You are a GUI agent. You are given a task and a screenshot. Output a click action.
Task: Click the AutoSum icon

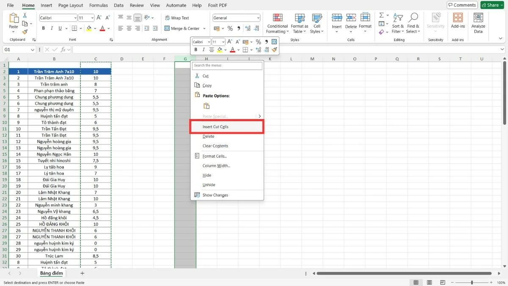tap(381, 15)
